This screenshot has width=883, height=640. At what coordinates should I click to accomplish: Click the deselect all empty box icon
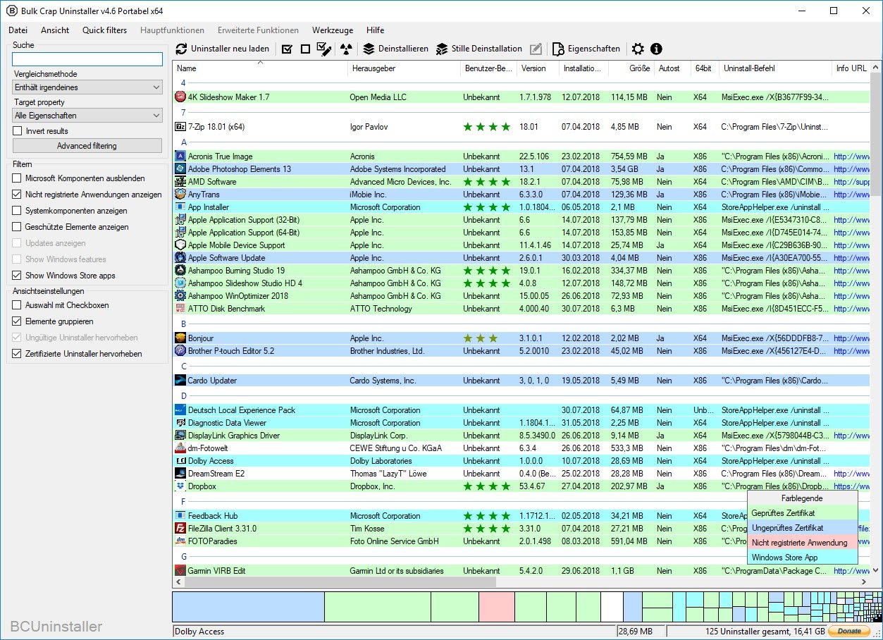point(305,49)
